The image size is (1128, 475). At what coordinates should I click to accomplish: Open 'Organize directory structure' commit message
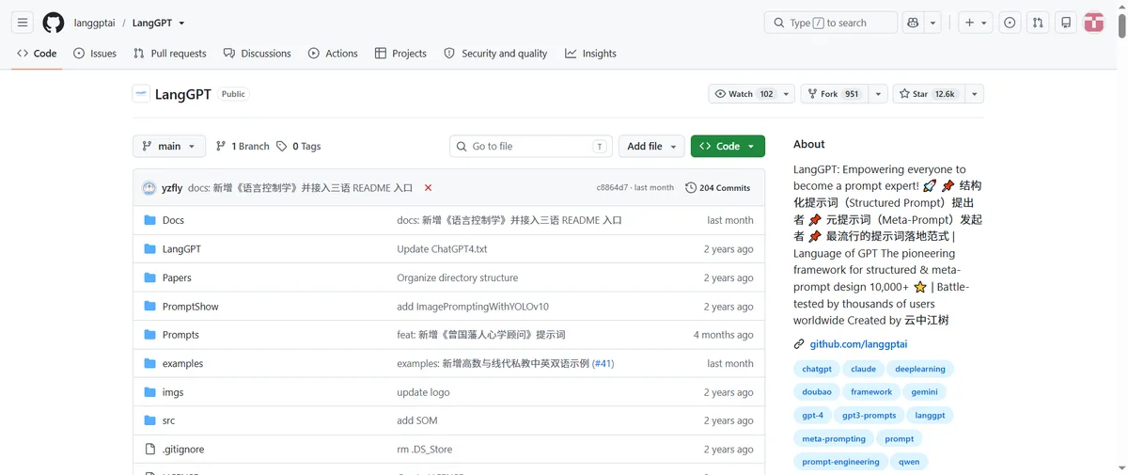(x=458, y=277)
